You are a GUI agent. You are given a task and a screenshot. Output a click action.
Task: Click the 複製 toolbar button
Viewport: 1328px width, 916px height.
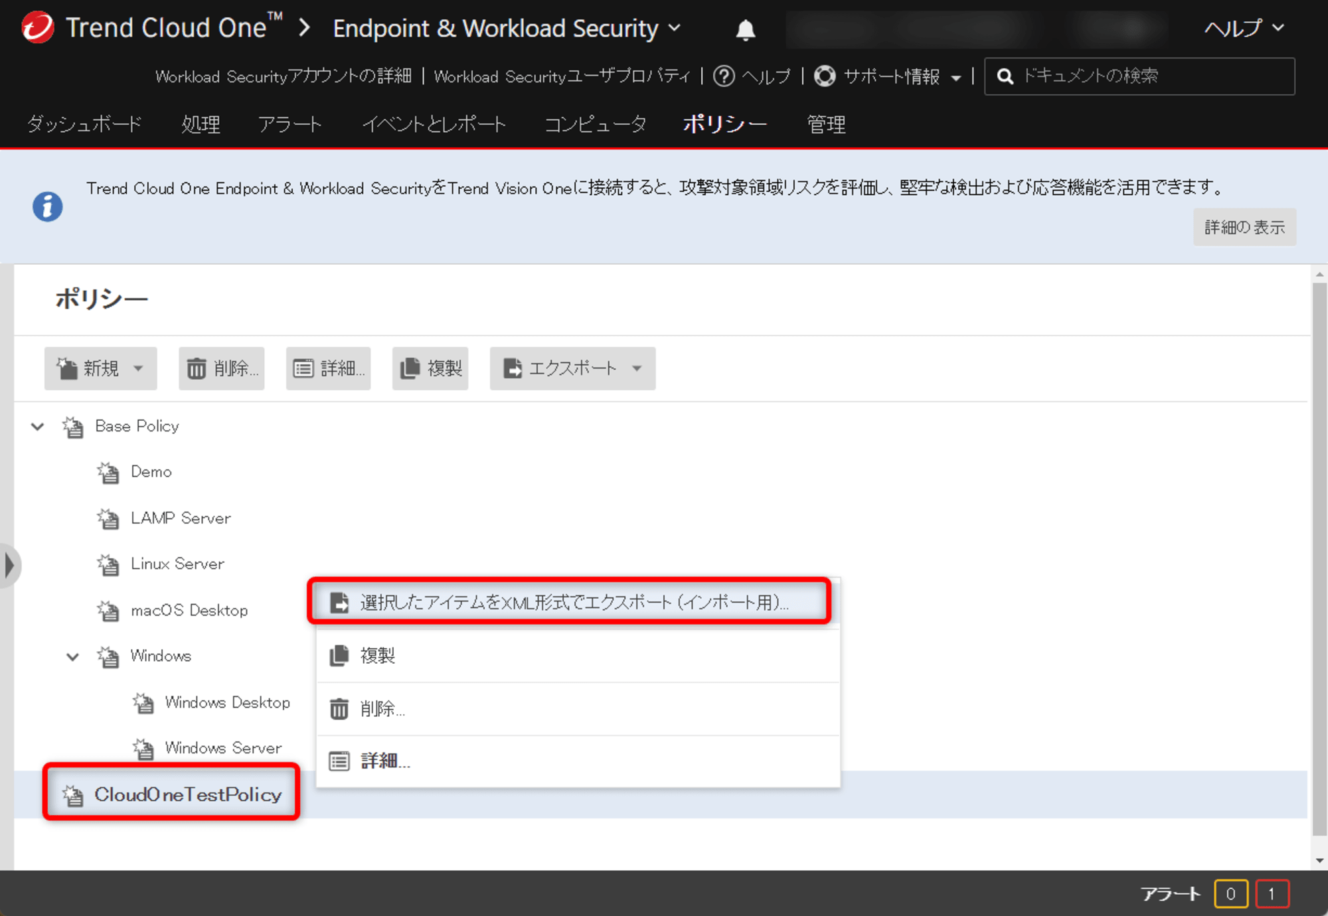point(430,368)
